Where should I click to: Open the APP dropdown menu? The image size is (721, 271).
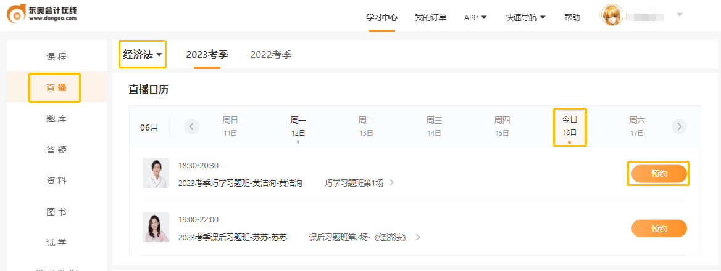coord(475,17)
